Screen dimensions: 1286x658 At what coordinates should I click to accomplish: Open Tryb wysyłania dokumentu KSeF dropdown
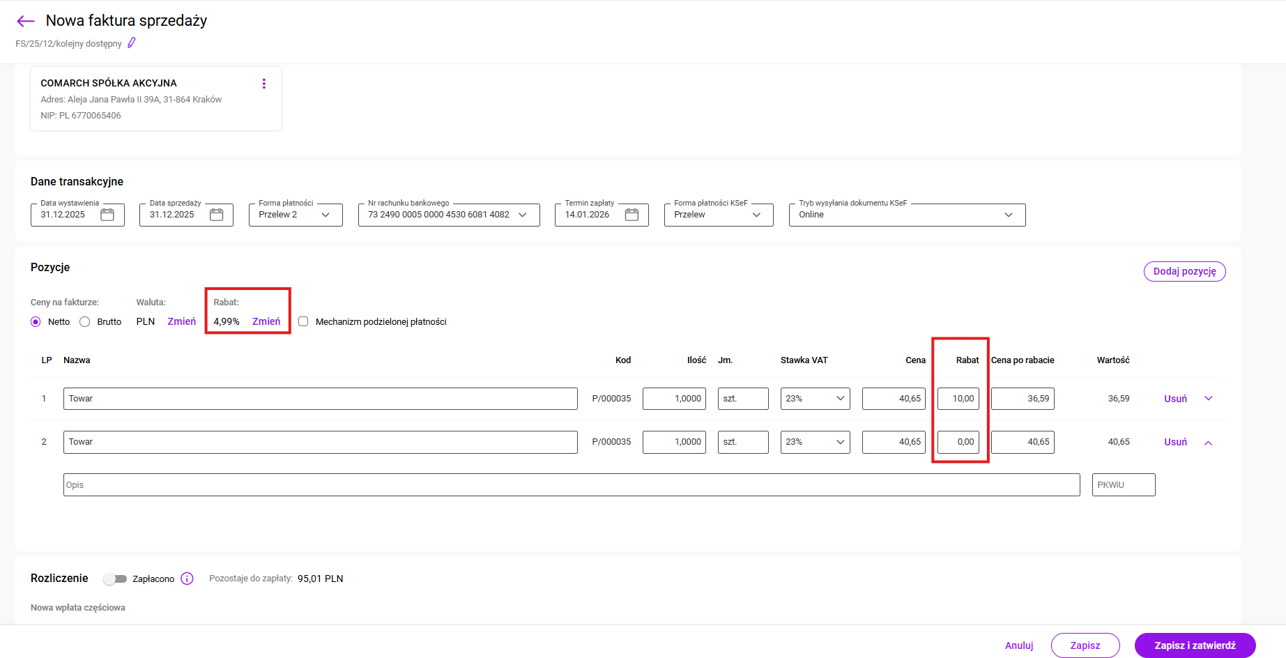pos(906,215)
